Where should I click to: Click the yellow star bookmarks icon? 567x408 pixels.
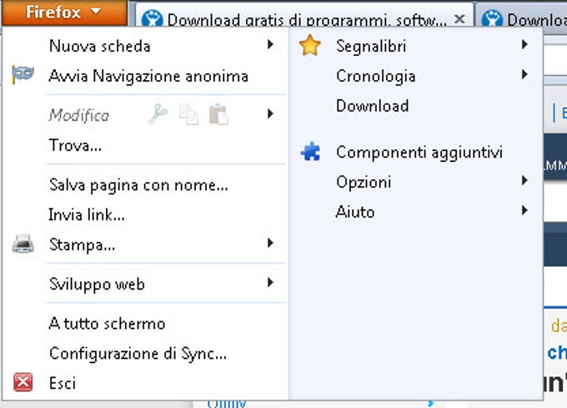(x=310, y=45)
